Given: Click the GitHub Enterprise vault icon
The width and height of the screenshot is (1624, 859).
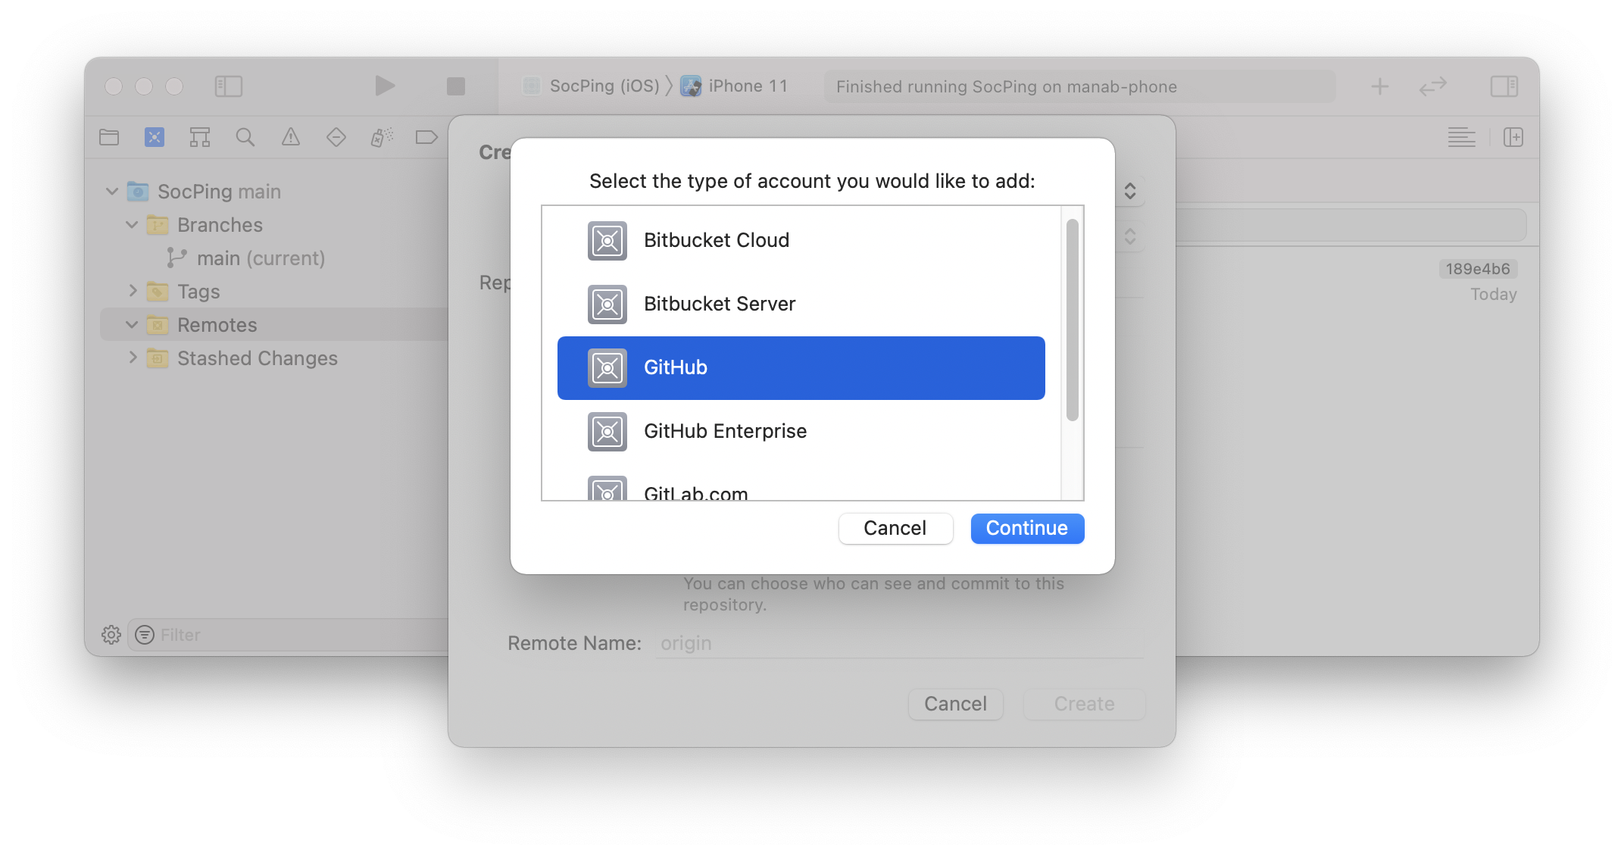Looking at the screenshot, I should point(607,432).
